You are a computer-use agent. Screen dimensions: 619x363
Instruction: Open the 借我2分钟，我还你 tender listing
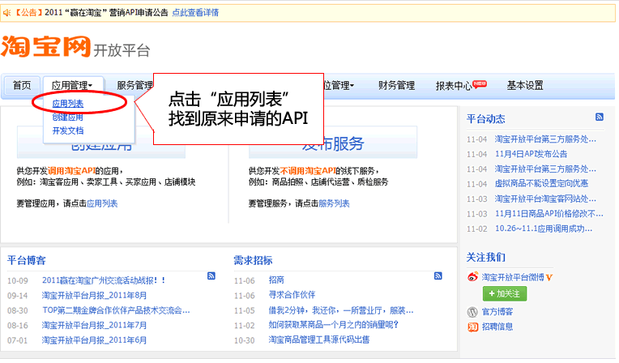click(341, 310)
